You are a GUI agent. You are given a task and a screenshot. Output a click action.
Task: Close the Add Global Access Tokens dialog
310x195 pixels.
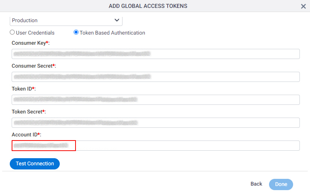303,6
